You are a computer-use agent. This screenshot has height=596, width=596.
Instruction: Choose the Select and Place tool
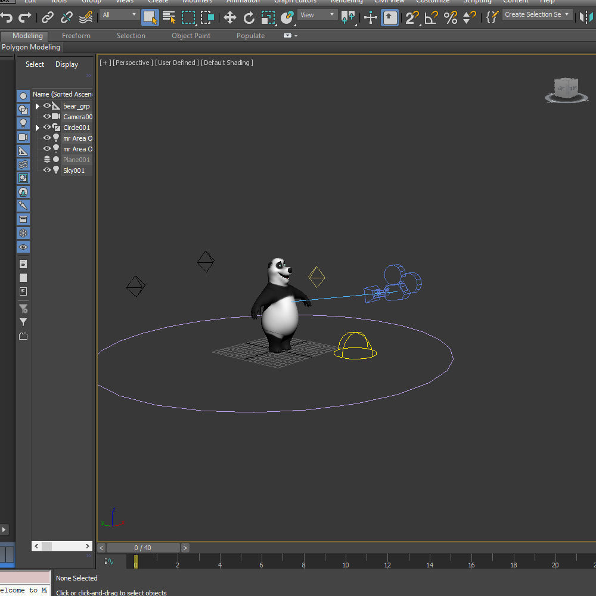[287, 17]
